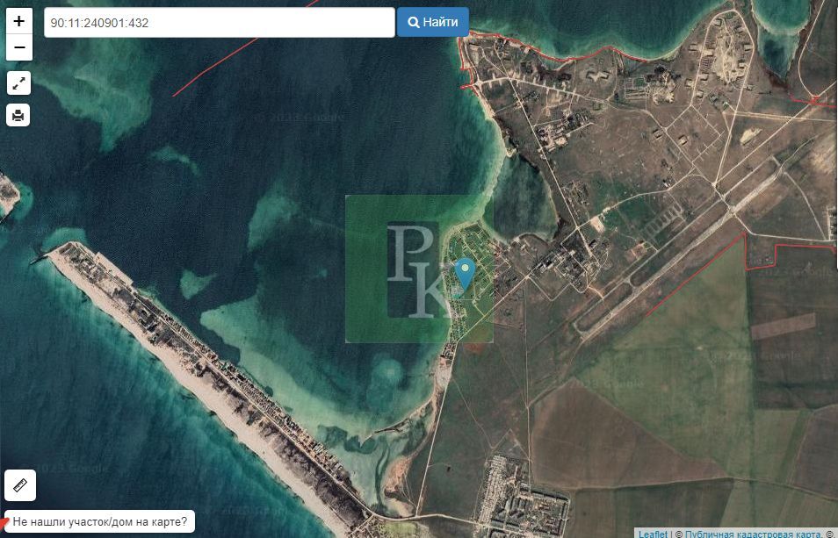Open Публичная кадастровая карта link

(x=752, y=533)
